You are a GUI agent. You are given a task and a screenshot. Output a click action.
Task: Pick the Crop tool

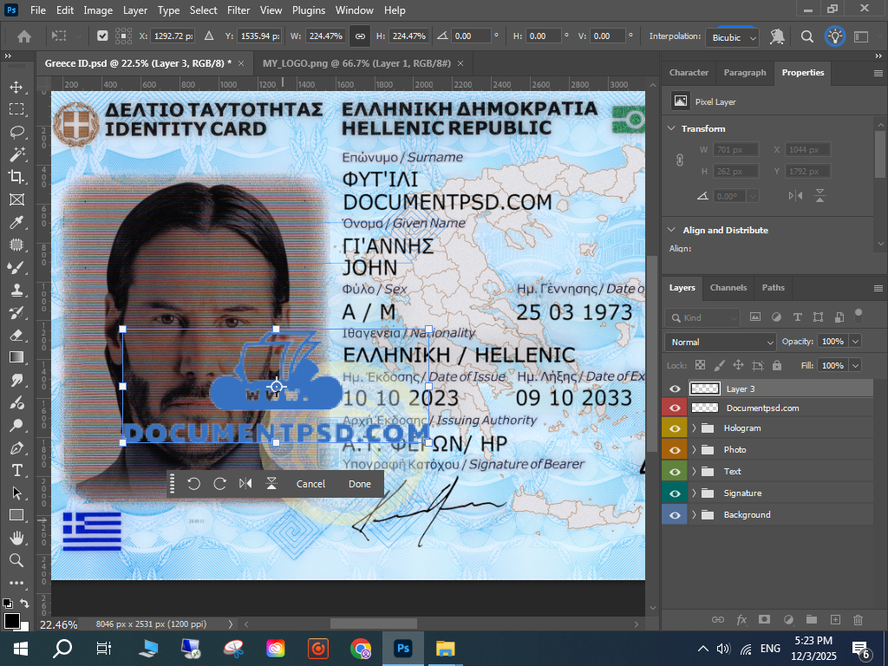[x=16, y=177]
